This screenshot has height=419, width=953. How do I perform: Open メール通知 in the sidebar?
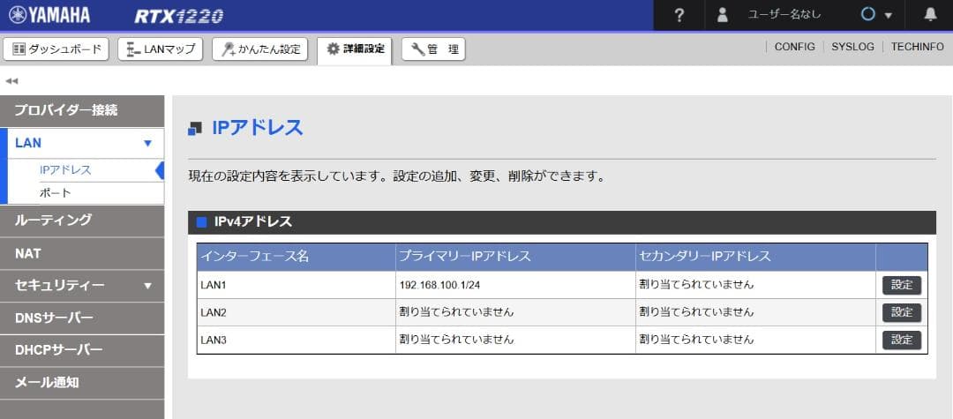(82, 383)
